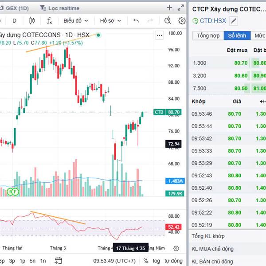Select the 09:53:46 matched trade row
This screenshot has width=266, height=266.
227,114
